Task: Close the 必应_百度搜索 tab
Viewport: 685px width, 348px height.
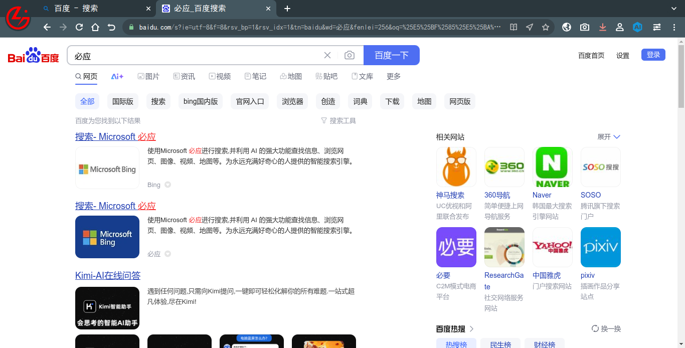Action: click(x=268, y=9)
